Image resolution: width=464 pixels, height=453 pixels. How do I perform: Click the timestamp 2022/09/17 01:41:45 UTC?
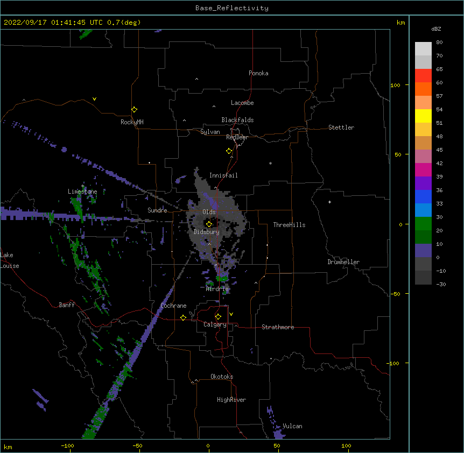click(53, 23)
